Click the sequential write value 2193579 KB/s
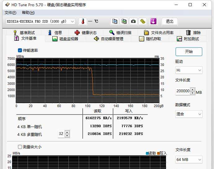Screen dimensions: 214x169 [130, 118]
